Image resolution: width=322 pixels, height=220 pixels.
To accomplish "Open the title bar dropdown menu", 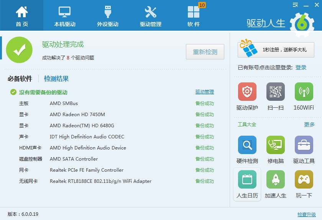I will point(295,5).
